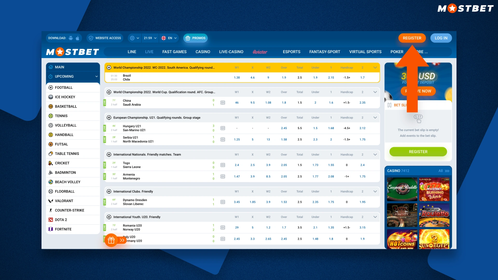The image size is (498, 280).
Task: Open the Fantasy-Sport tab
Action: point(325,52)
